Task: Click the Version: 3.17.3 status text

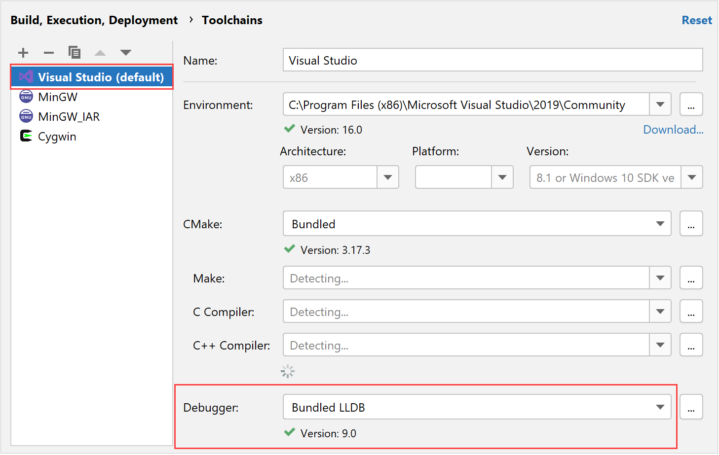Action: coord(335,250)
